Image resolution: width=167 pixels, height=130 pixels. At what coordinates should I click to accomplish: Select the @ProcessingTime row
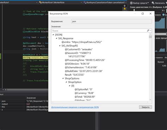[x=85, y=60]
